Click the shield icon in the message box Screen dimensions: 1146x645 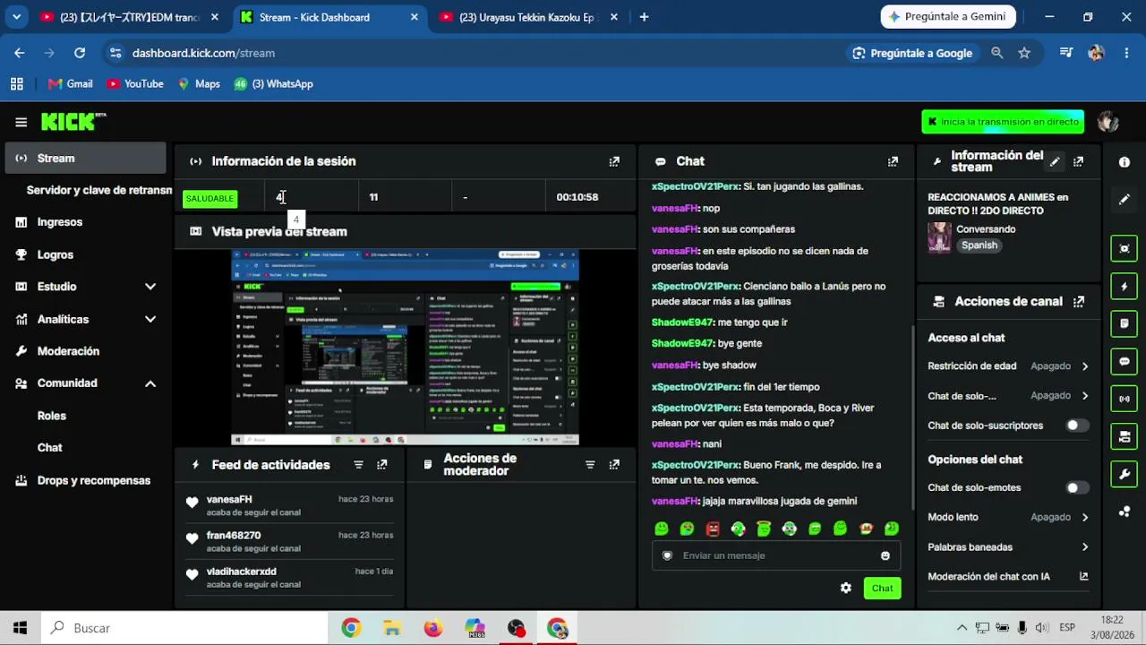tap(667, 555)
